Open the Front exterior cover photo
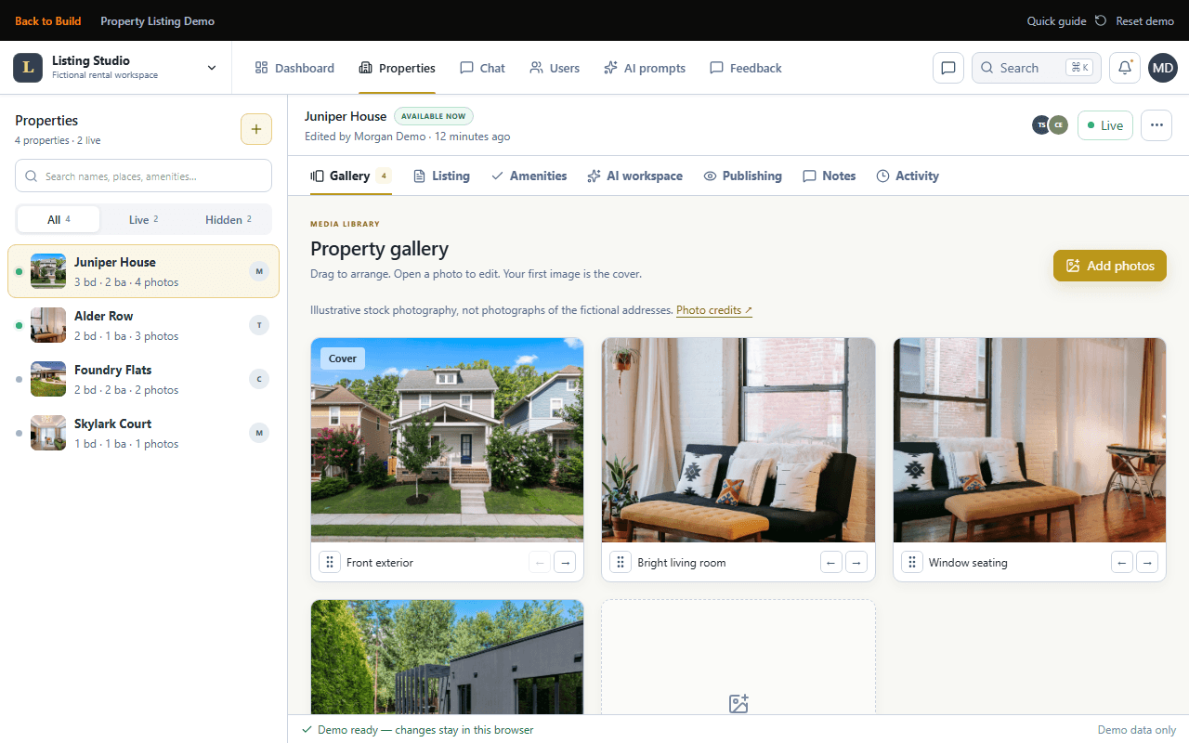This screenshot has height=743, width=1189. [448, 440]
